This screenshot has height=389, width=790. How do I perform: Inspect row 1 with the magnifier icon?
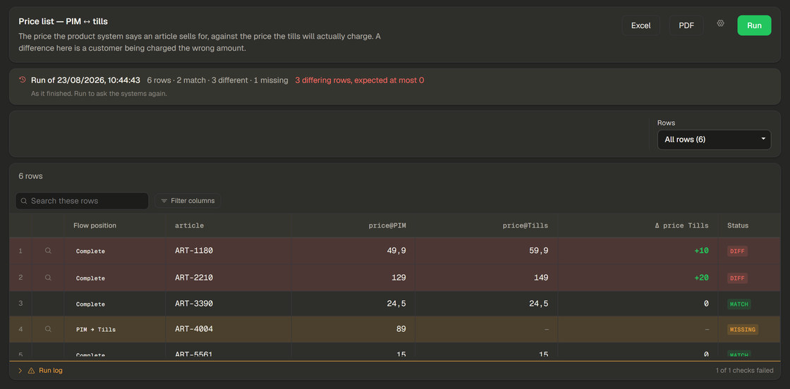(x=48, y=251)
